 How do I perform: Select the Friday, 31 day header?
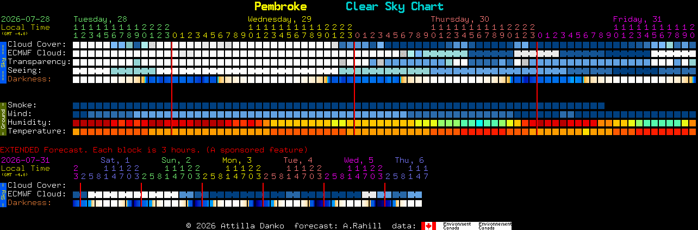tap(638, 19)
